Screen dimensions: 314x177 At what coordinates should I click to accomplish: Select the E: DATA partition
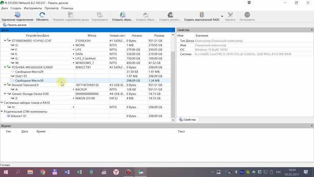pyautogui.click(x=86, y=54)
